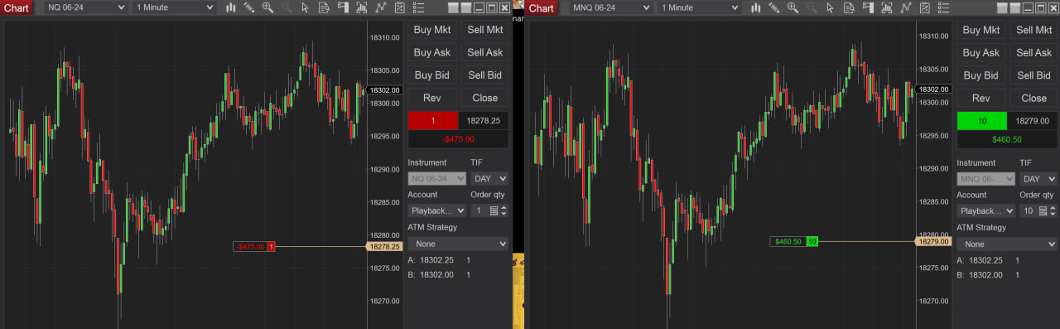
Task: Click Rev button in NQ window
Action: pos(432,98)
